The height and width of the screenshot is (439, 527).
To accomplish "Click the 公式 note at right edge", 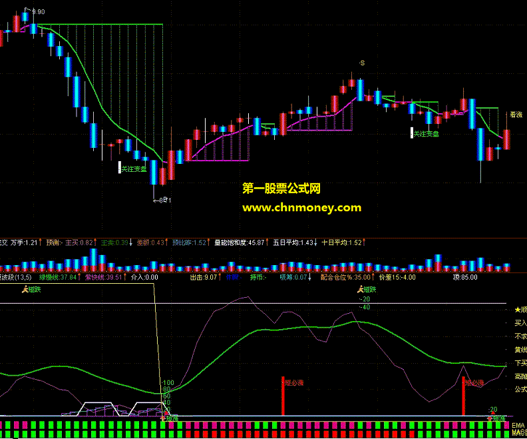I will pyautogui.click(x=520, y=389).
